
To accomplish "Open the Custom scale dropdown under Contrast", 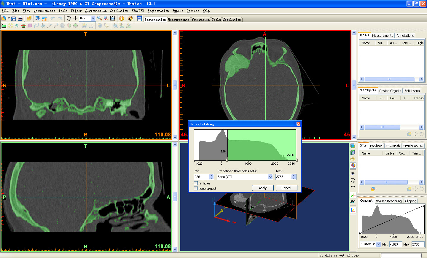I will [x=379, y=244].
